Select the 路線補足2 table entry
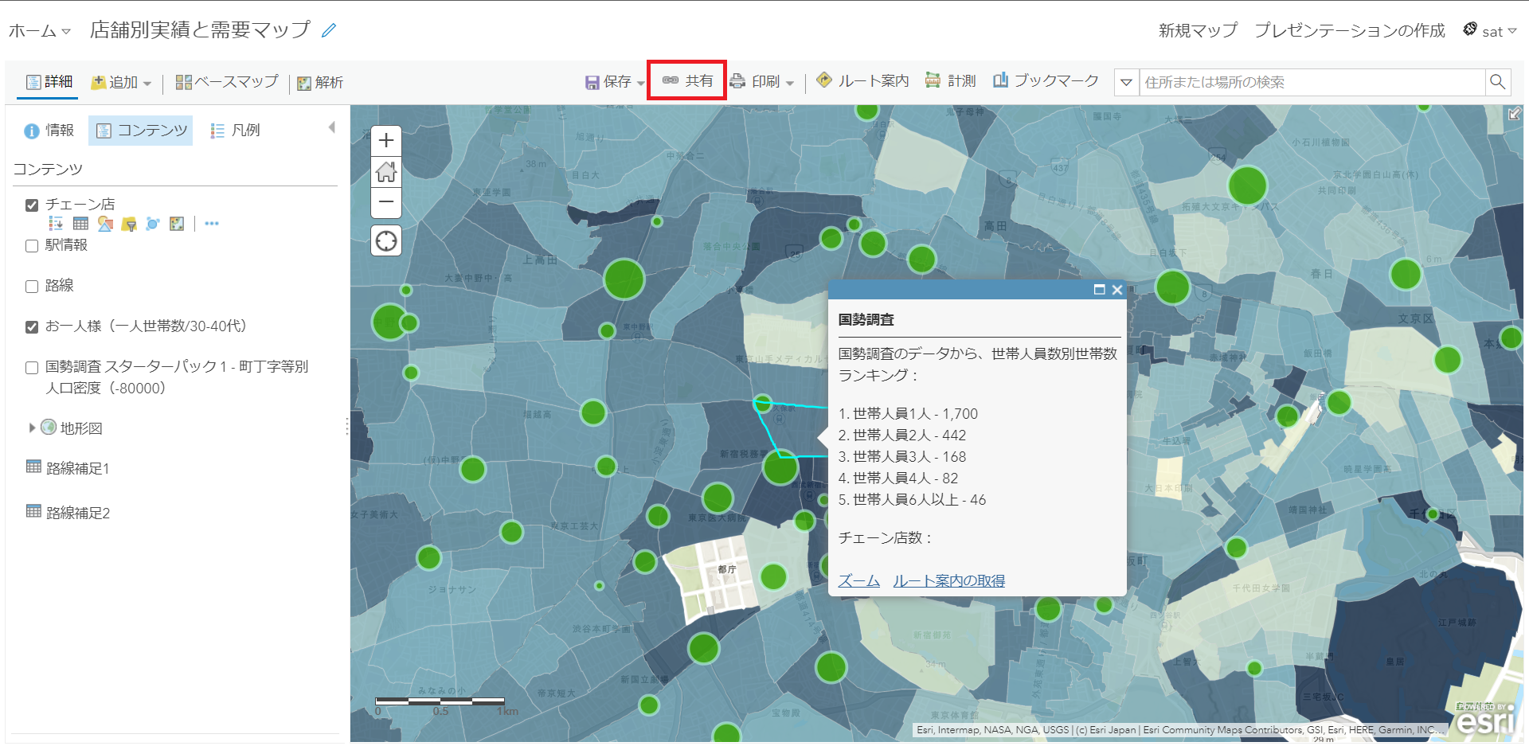 [78, 513]
